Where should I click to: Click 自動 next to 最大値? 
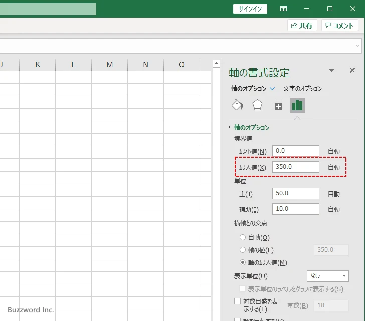[x=334, y=167]
